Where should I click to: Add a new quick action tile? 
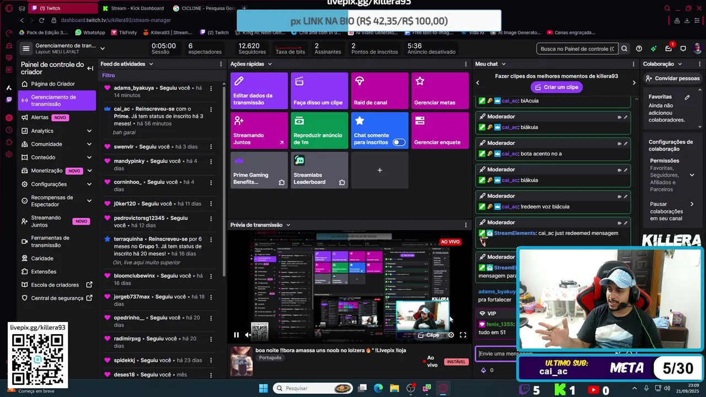[379, 170]
